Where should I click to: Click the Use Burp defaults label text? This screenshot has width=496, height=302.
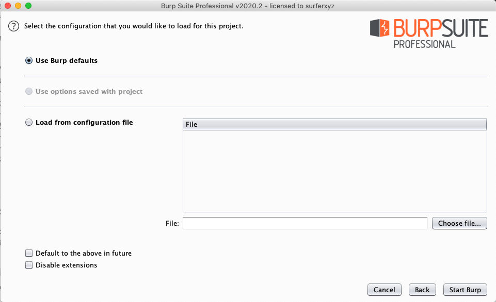pyautogui.click(x=67, y=61)
